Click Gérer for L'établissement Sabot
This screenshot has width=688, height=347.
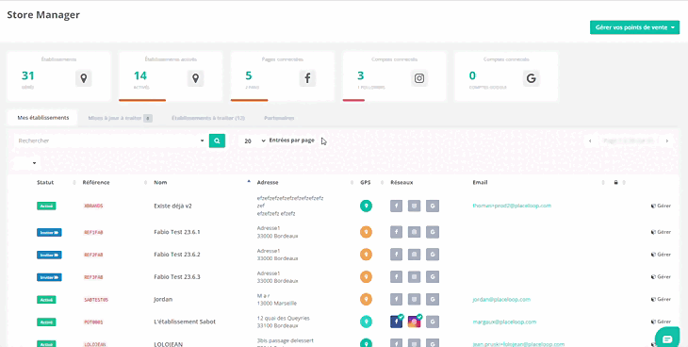coord(661,322)
